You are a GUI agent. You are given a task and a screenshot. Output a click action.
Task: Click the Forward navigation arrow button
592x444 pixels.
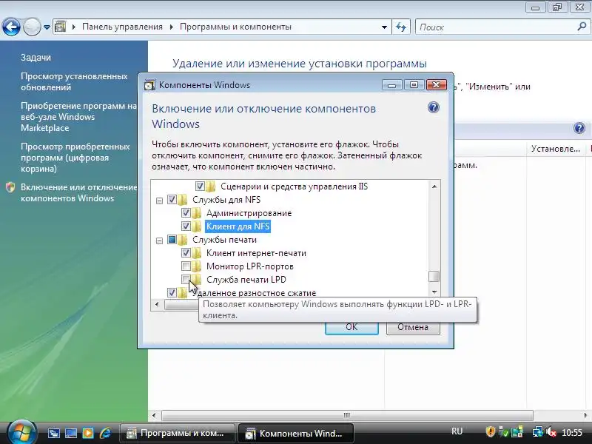tap(32, 27)
